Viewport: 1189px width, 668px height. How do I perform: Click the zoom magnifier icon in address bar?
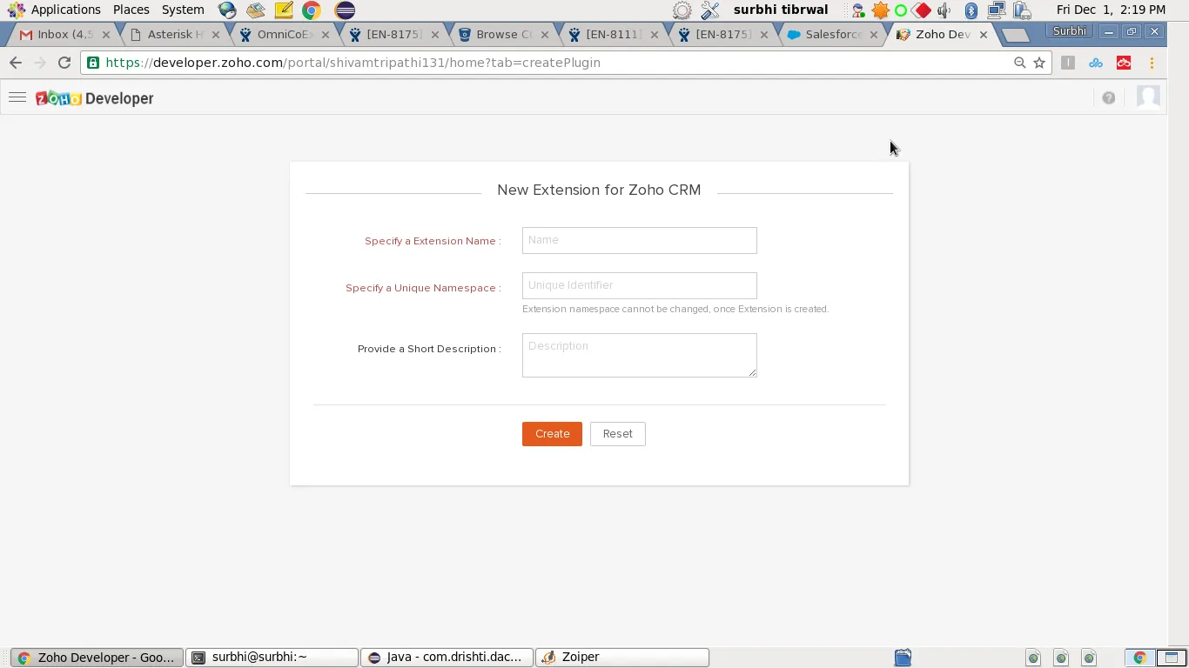point(1019,63)
